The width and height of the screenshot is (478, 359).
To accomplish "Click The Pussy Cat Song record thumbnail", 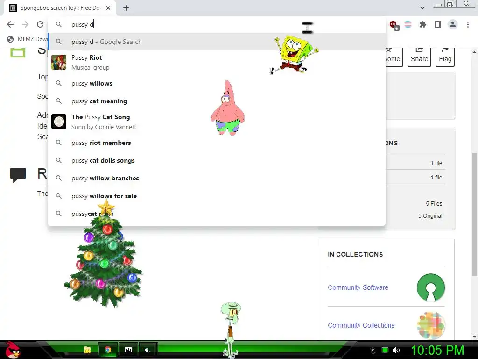I will pyautogui.click(x=59, y=122).
